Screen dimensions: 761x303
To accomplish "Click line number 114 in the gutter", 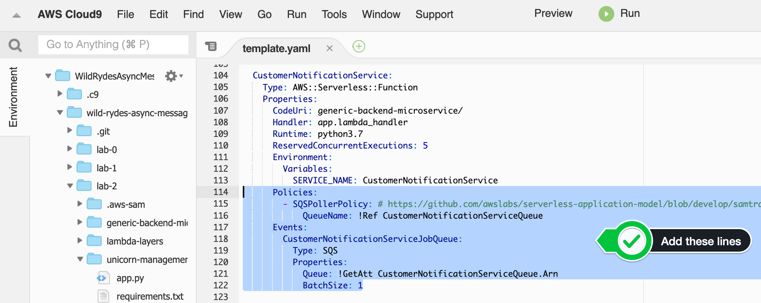I will [221, 192].
